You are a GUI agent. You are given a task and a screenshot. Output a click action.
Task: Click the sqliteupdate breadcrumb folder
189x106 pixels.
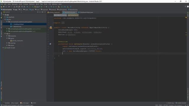point(62,10)
